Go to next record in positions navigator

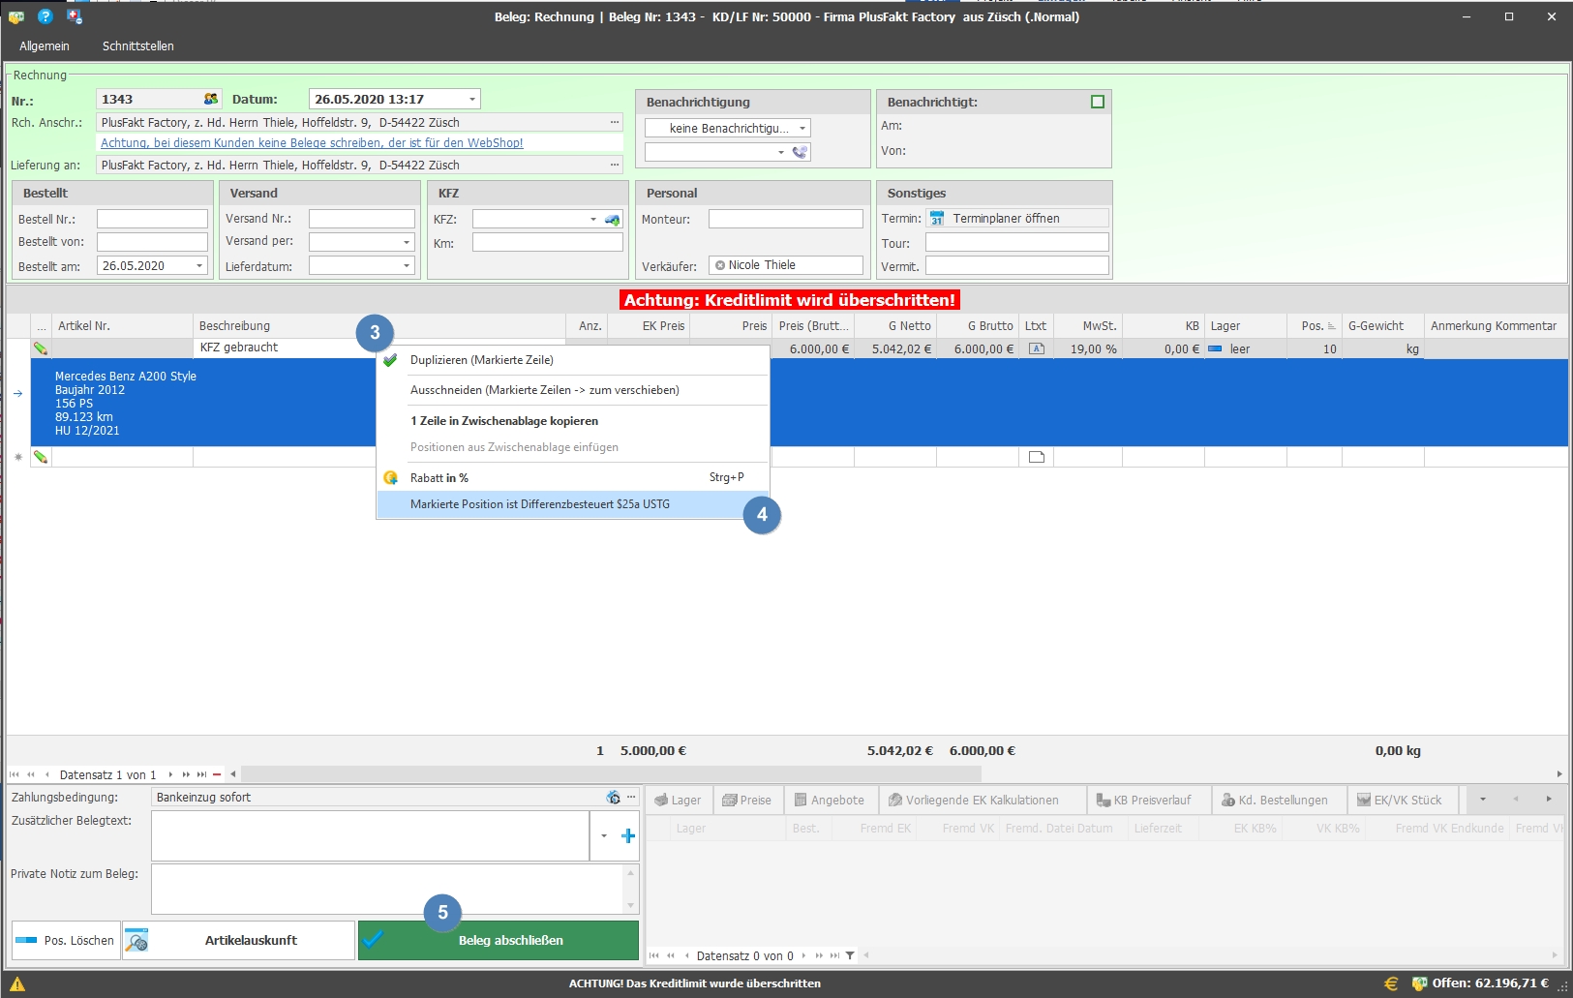coord(170,774)
